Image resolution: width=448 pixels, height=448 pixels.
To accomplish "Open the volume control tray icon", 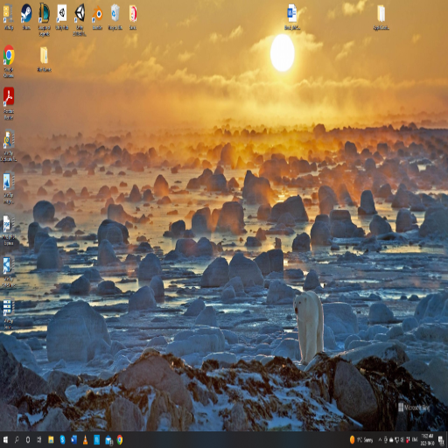I will point(402,439).
